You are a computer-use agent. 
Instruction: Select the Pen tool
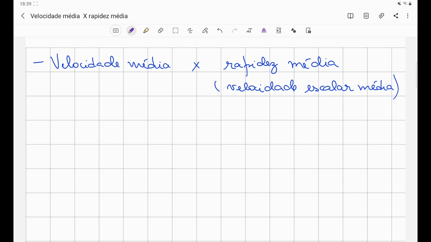131,31
